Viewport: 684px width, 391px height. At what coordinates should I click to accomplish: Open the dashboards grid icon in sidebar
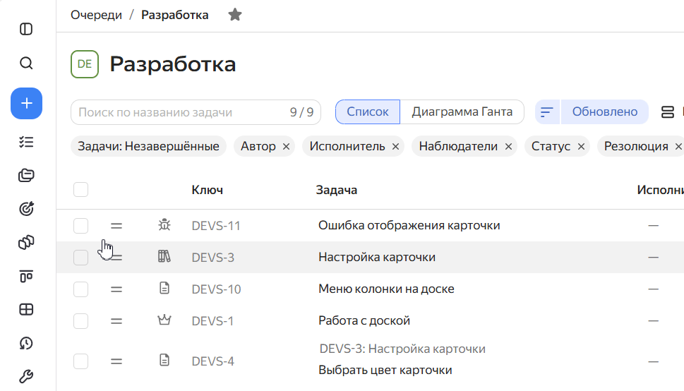point(26,309)
